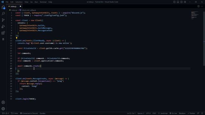Open the notifications bell in status bar

[x=202, y=113]
